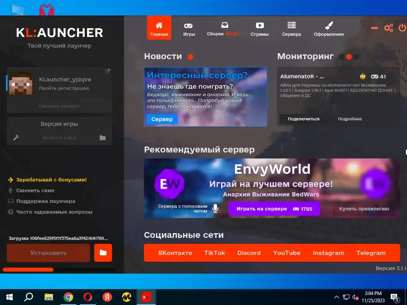407x305 pixels.
Task: Click the monitor desktop icon
Action: tap(17, 10)
